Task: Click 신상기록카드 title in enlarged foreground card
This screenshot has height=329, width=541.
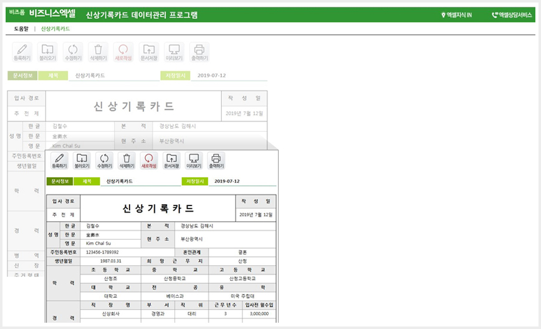Action: pyautogui.click(x=158, y=209)
